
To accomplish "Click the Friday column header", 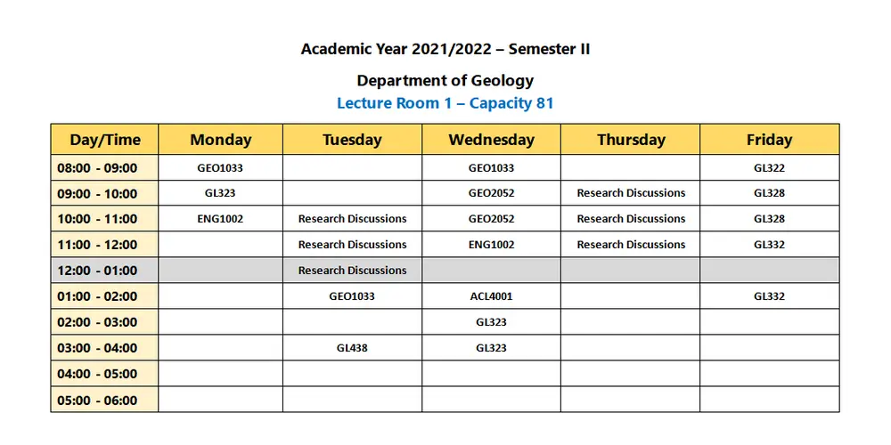I will (769, 140).
